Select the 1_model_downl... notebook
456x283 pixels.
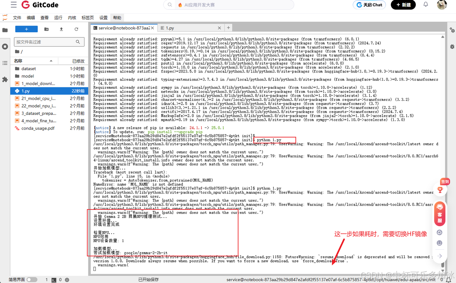[50, 83]
